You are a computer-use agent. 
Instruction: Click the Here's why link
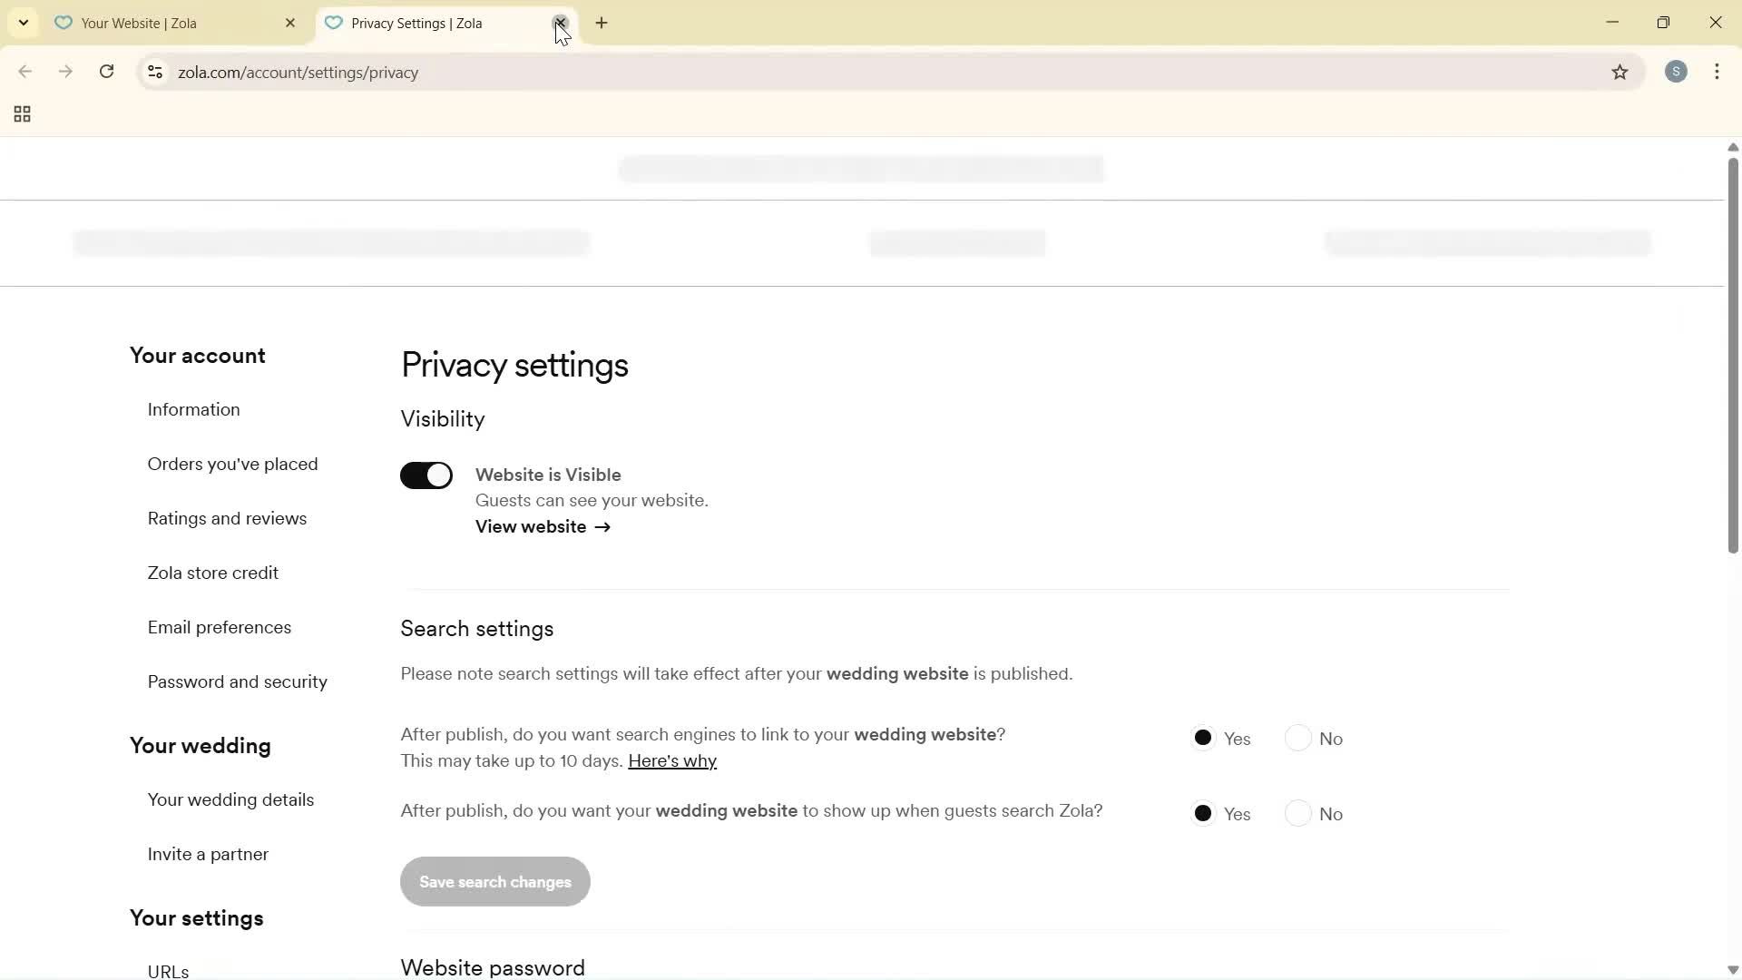[x=672, y=760]
